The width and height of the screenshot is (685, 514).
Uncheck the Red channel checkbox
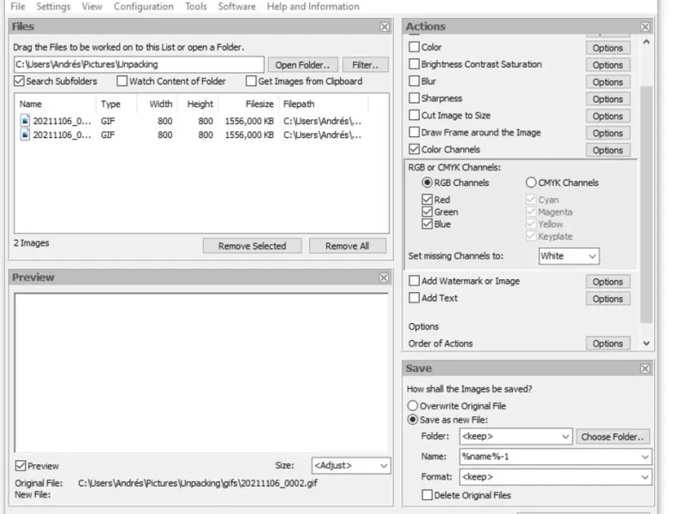[x=427, y=200]
